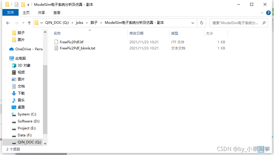274x155 pixels.
Task: Open 图片 quick access folder in sidebar
Action: tap(21, 40)
